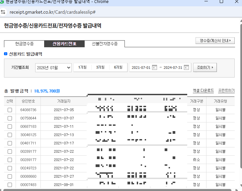Click the 조회하기 search button
This screenshot has width=242, height=191.
tap(205, 68)
